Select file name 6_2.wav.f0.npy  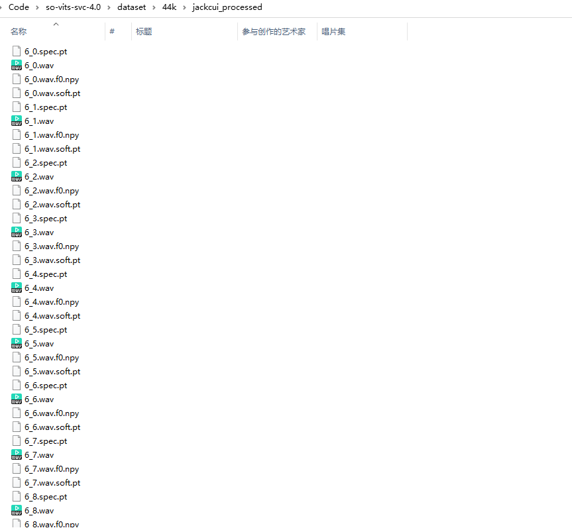pos(52,191)
